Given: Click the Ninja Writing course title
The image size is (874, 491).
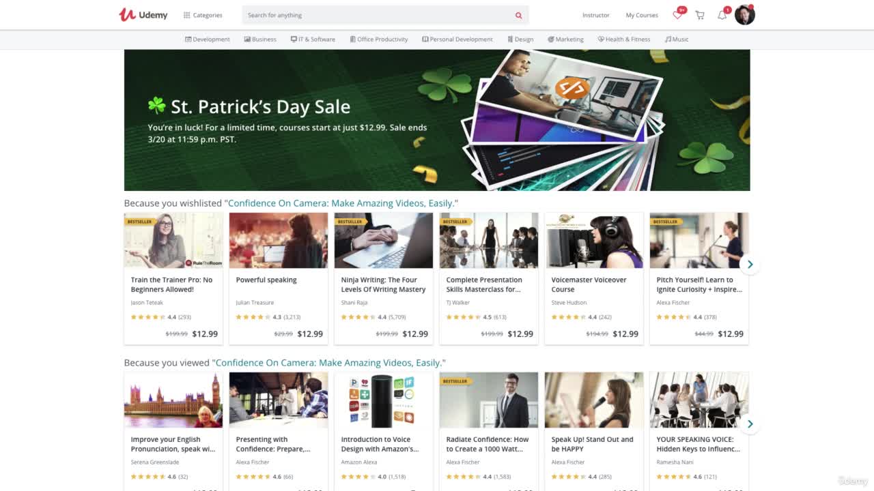Looking at the screenshot, I should click(x=383, y=284).
